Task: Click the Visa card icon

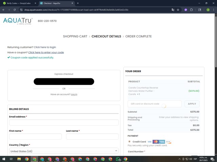Action: pos(150,142)
